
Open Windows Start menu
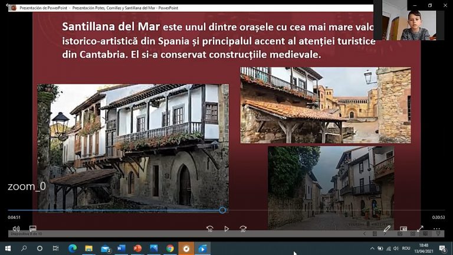(x=8, y=249)
